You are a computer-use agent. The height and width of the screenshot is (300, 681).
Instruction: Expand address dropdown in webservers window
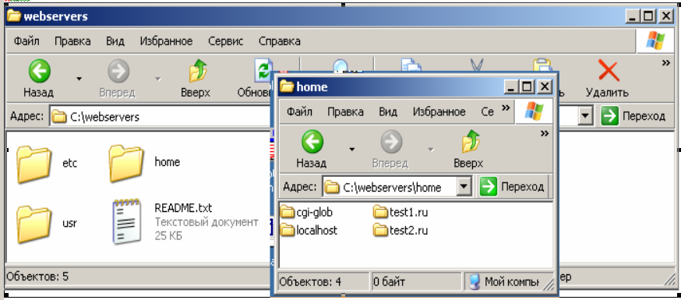(x=586, y=116)
